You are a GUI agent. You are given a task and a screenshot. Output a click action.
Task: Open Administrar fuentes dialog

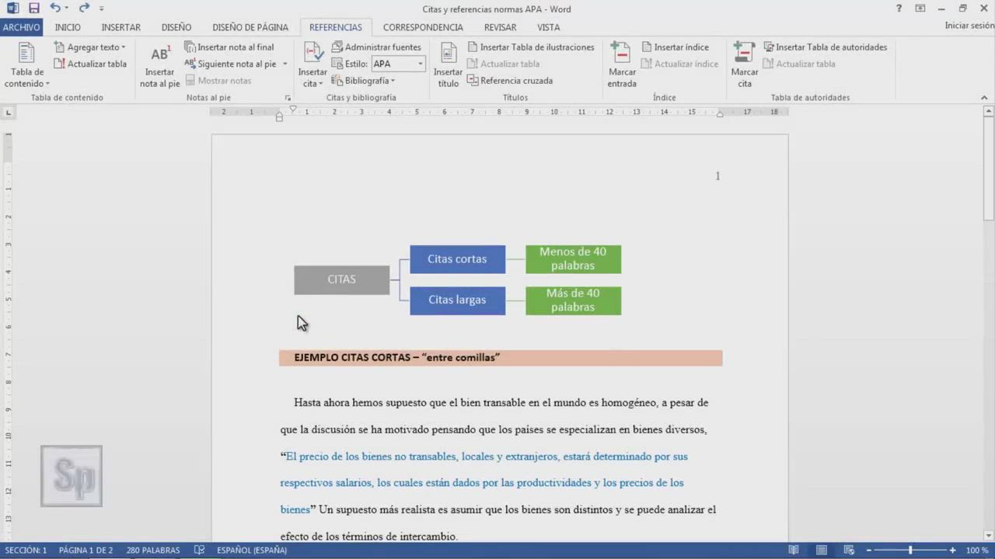pos(376,47)
